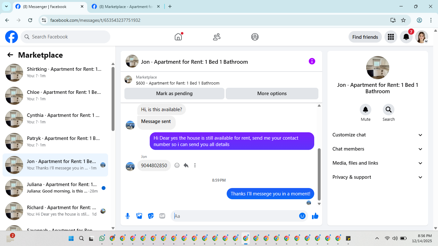
Task: Open Cynthia apartment conversation
Action: (x=55, y=119)
